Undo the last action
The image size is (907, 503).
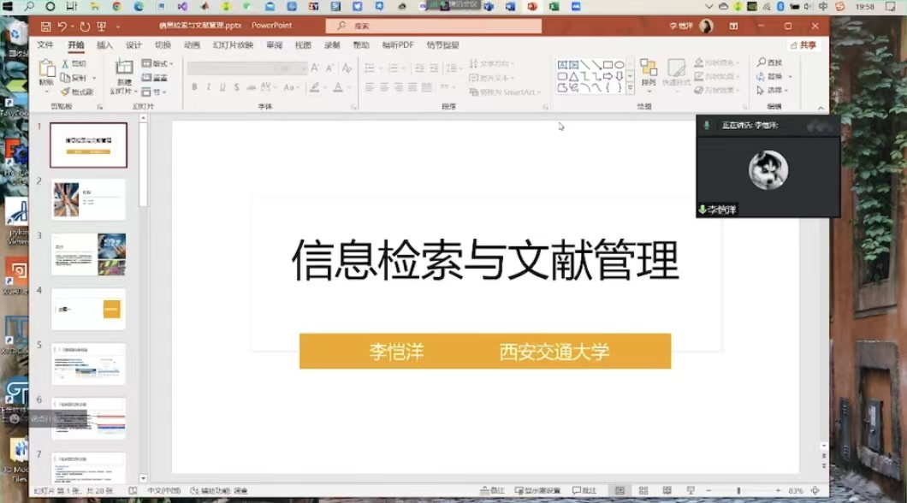point(62,26)
